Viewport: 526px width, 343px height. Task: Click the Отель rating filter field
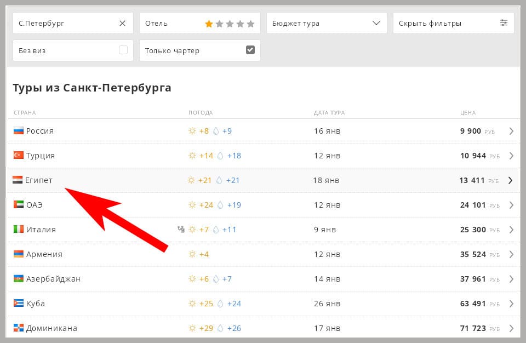(x=200, y=23)
